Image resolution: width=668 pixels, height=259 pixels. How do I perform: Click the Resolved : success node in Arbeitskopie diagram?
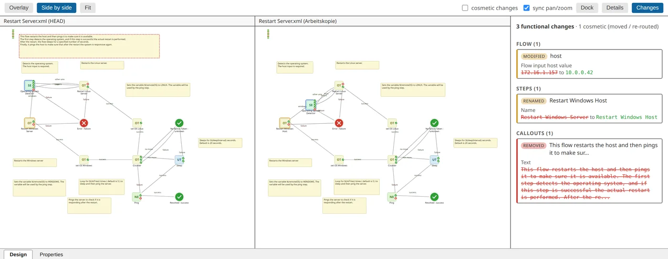pos(434,197)
